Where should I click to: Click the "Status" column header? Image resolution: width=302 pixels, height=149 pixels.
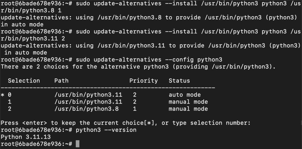coord(179,80)
